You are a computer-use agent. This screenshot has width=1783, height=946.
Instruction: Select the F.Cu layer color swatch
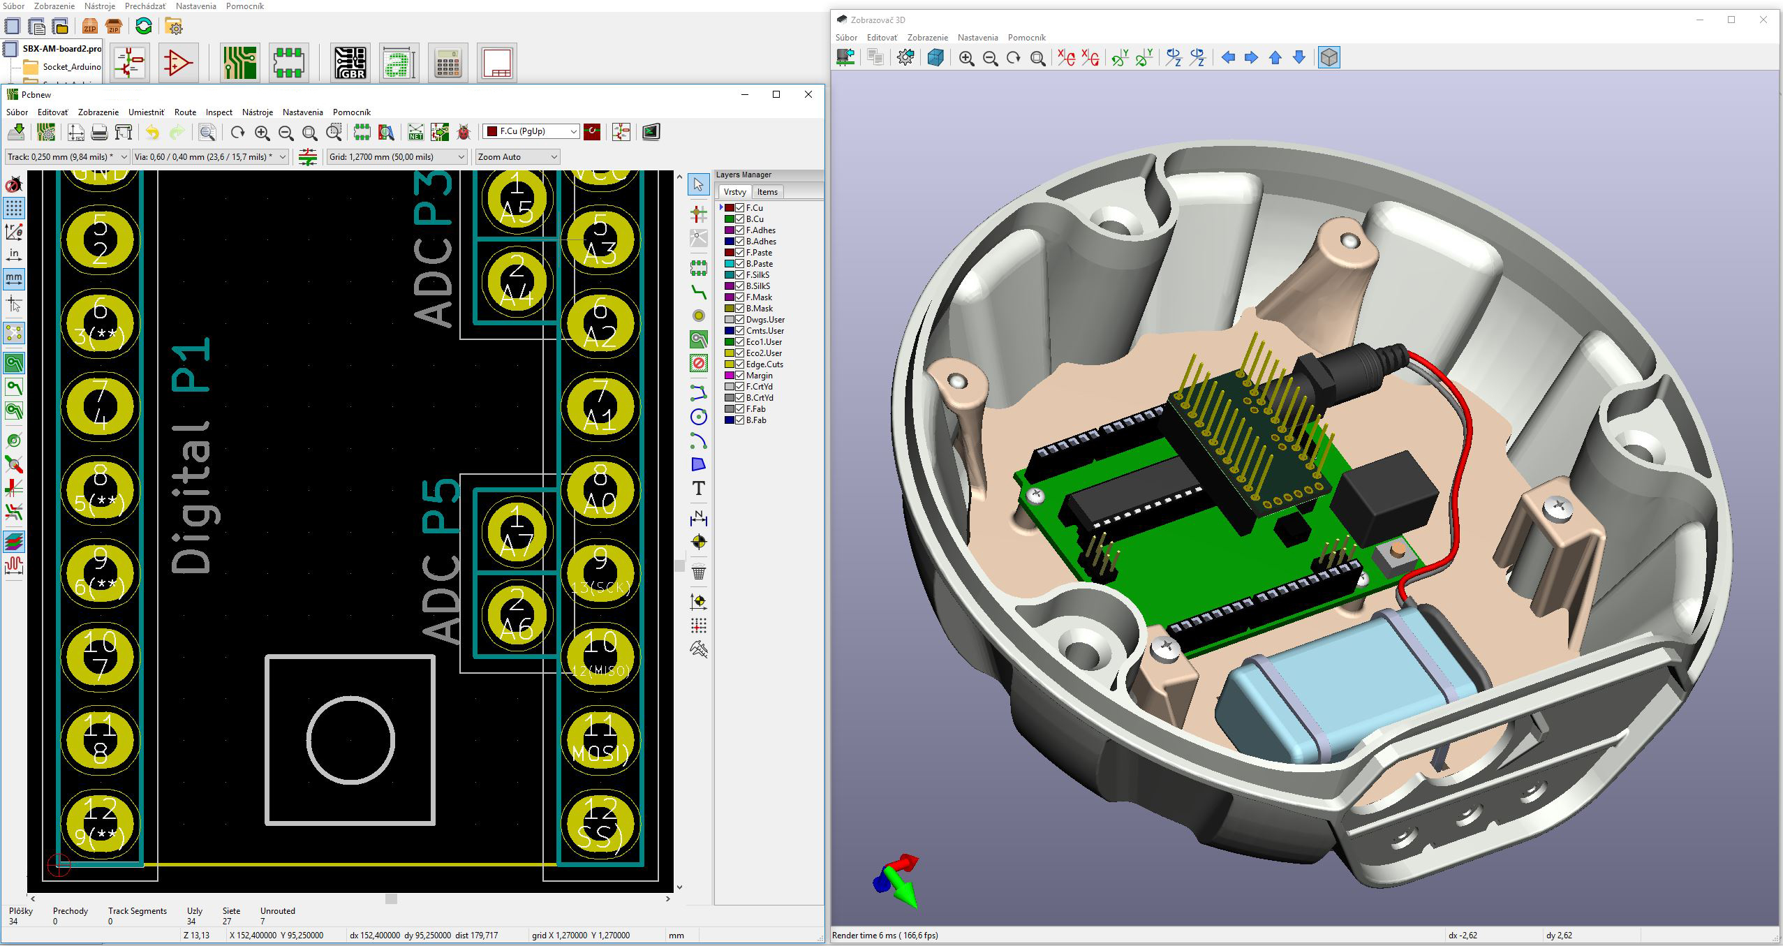[x=730, y=207]
